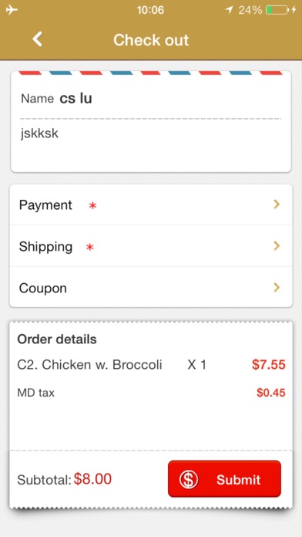Open the Coupon option

151,287
